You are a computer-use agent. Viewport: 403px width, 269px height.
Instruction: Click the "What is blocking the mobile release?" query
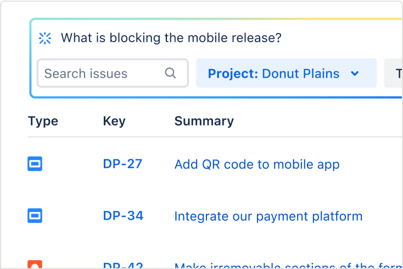point(171,38)
